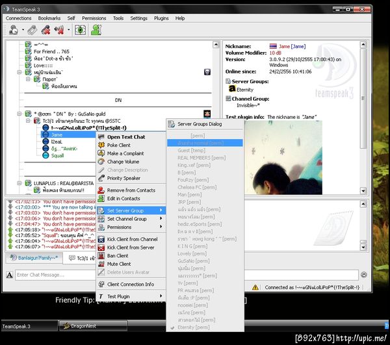Click the Enter Chat Message field
The width and height of the screenshot is (390, 345).
(x=187, y=275)
